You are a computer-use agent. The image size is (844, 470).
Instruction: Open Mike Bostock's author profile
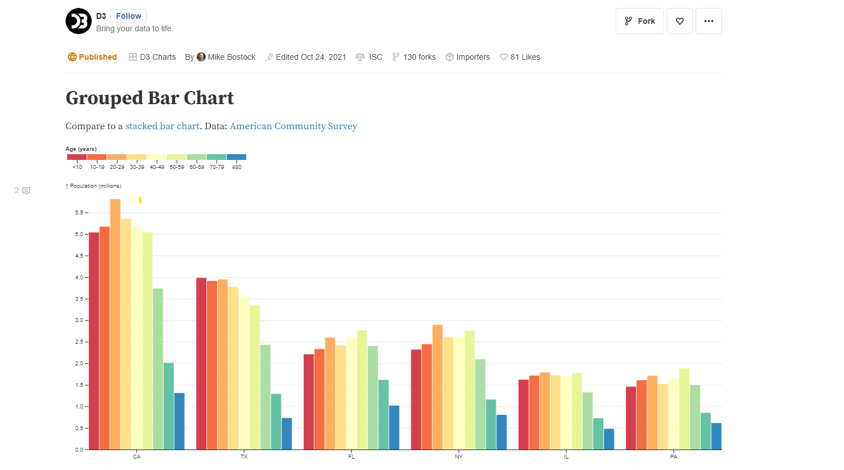[226, 57]
